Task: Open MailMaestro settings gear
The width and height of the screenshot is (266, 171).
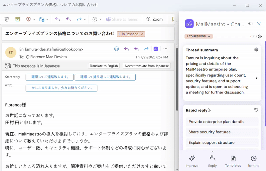Action: click(x=260, y=37)
